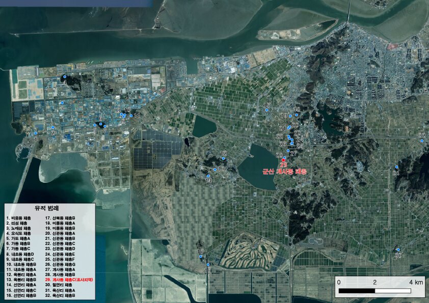The image size is (429, 303).
Task: Select blue marker 5 on the map
Action: point(94,125)
